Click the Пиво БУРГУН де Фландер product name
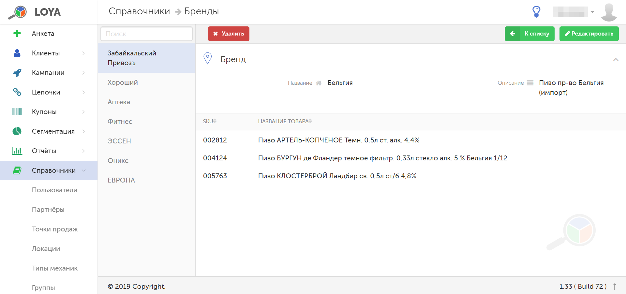Viewport: 626px width, 294px height. [383, 158]
